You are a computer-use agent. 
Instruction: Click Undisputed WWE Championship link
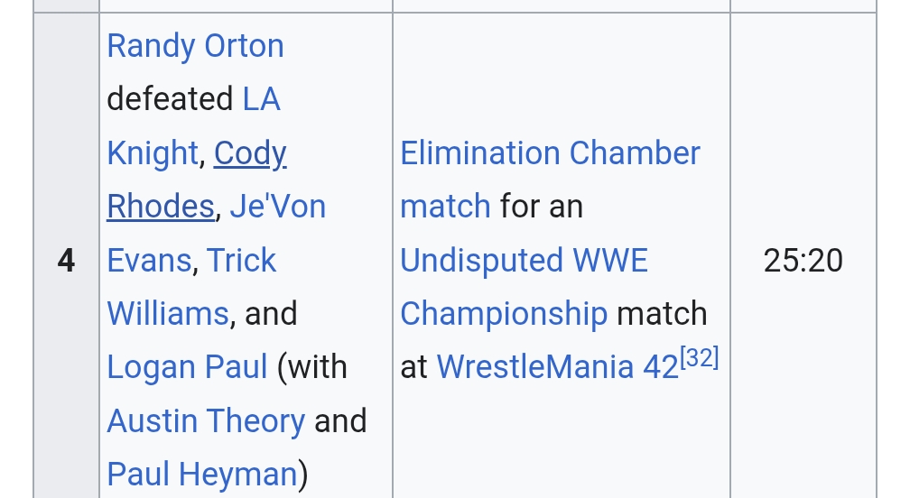pos(524,261)
